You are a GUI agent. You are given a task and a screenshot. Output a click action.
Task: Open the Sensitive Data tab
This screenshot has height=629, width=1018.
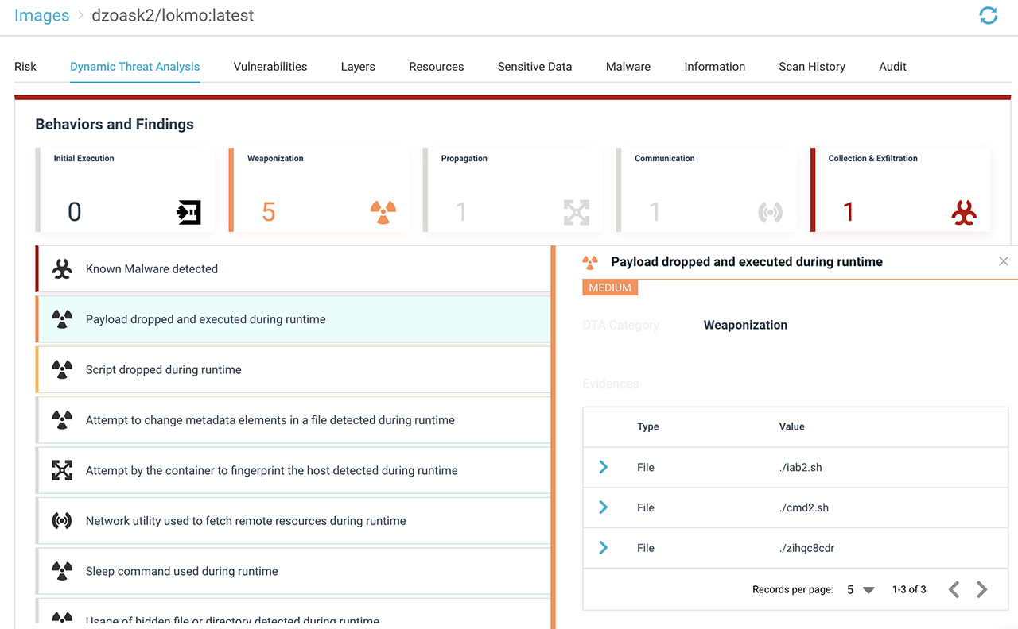coord(535,67)
